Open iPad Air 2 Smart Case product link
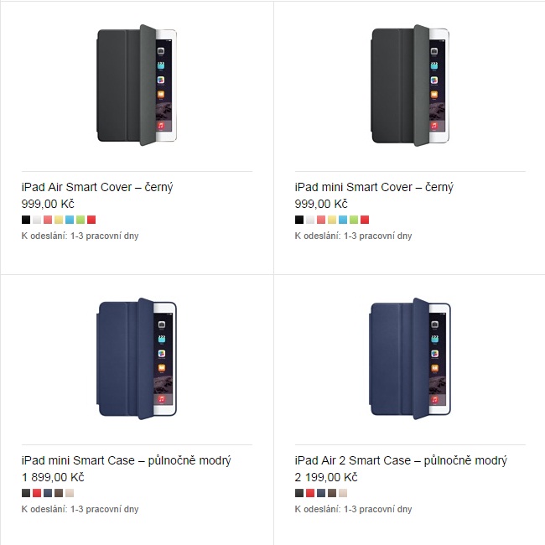Viewport: 545px width, 545px height. [401, 460]
